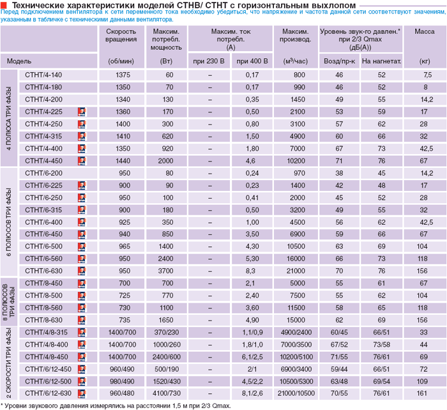Click the icon beside СТНТ/4-450
447x410 pixels.
tap(82, 161)
